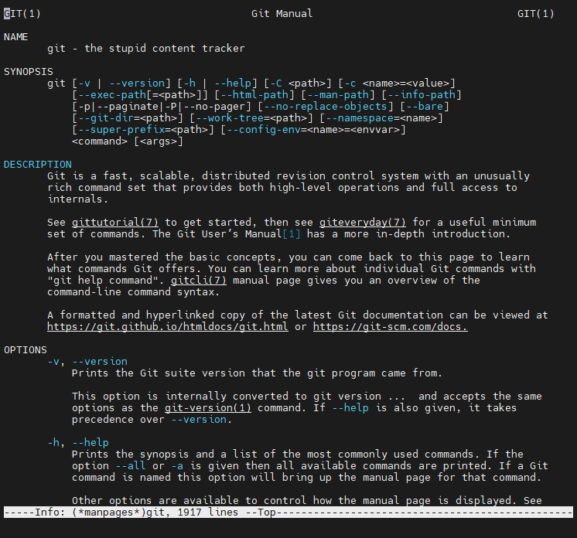This screenshot has width=577, height=538.
Task: Click the NAME section heading
Action: click(15, 37)
